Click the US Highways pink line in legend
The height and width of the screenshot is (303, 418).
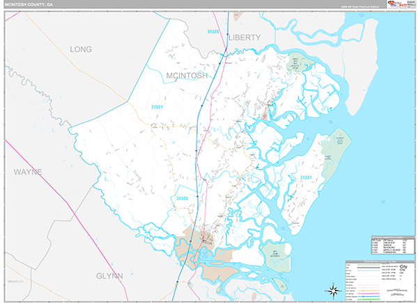pos(369,293)
